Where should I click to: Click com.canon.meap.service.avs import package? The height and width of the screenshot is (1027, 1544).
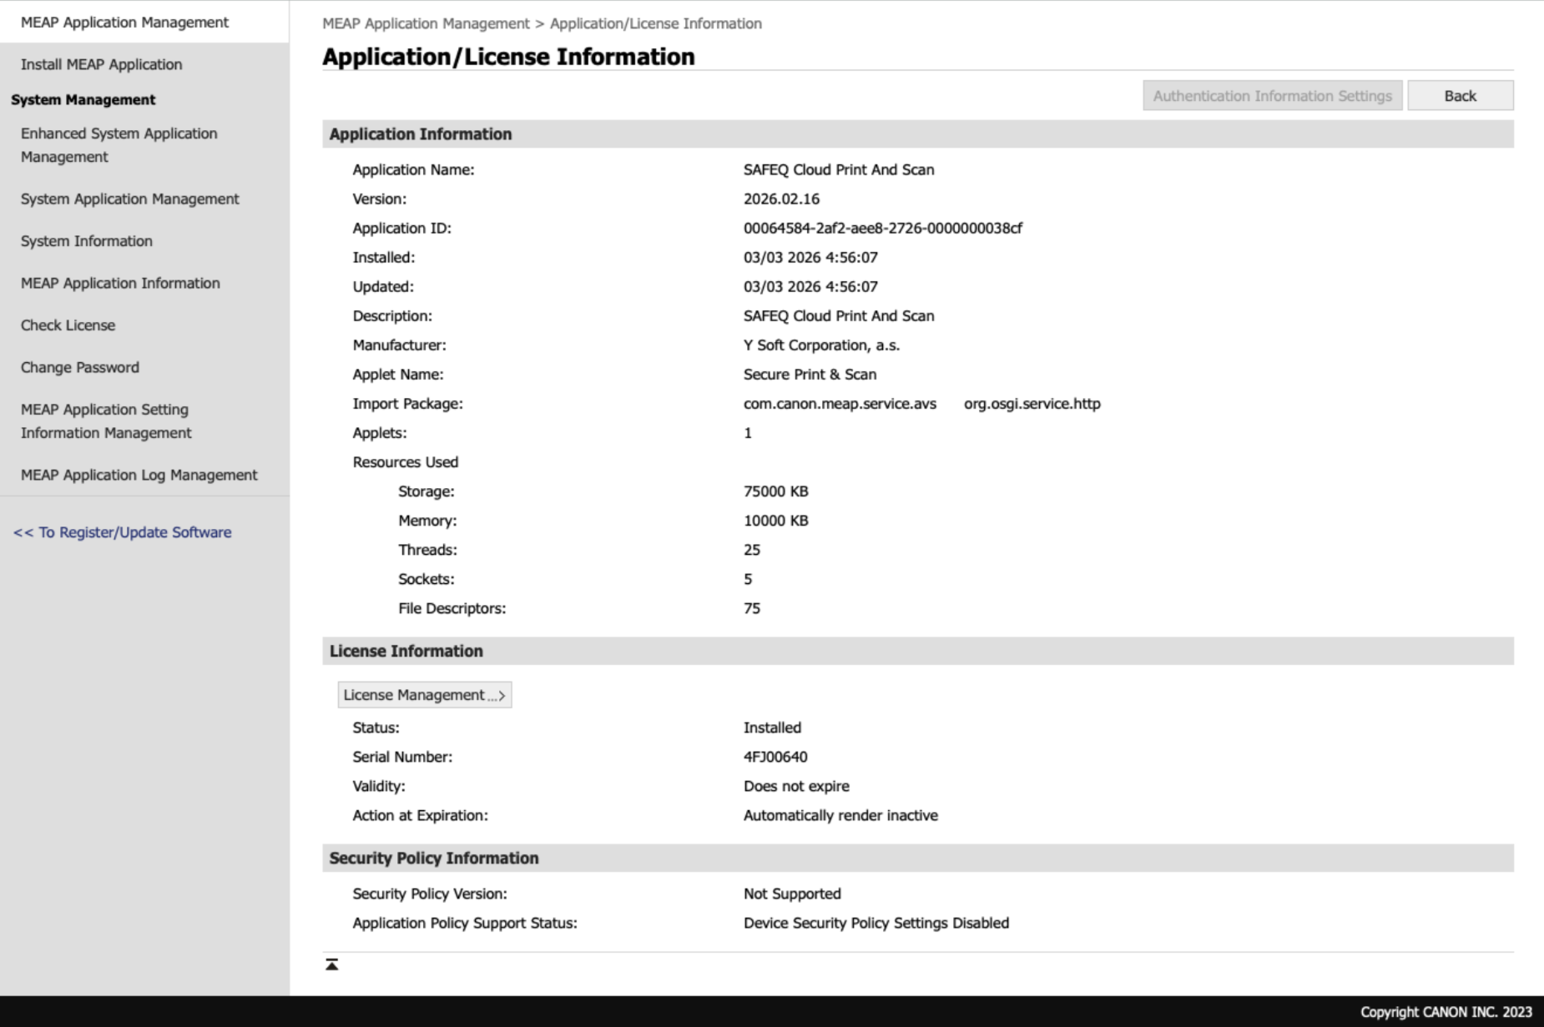840,404
